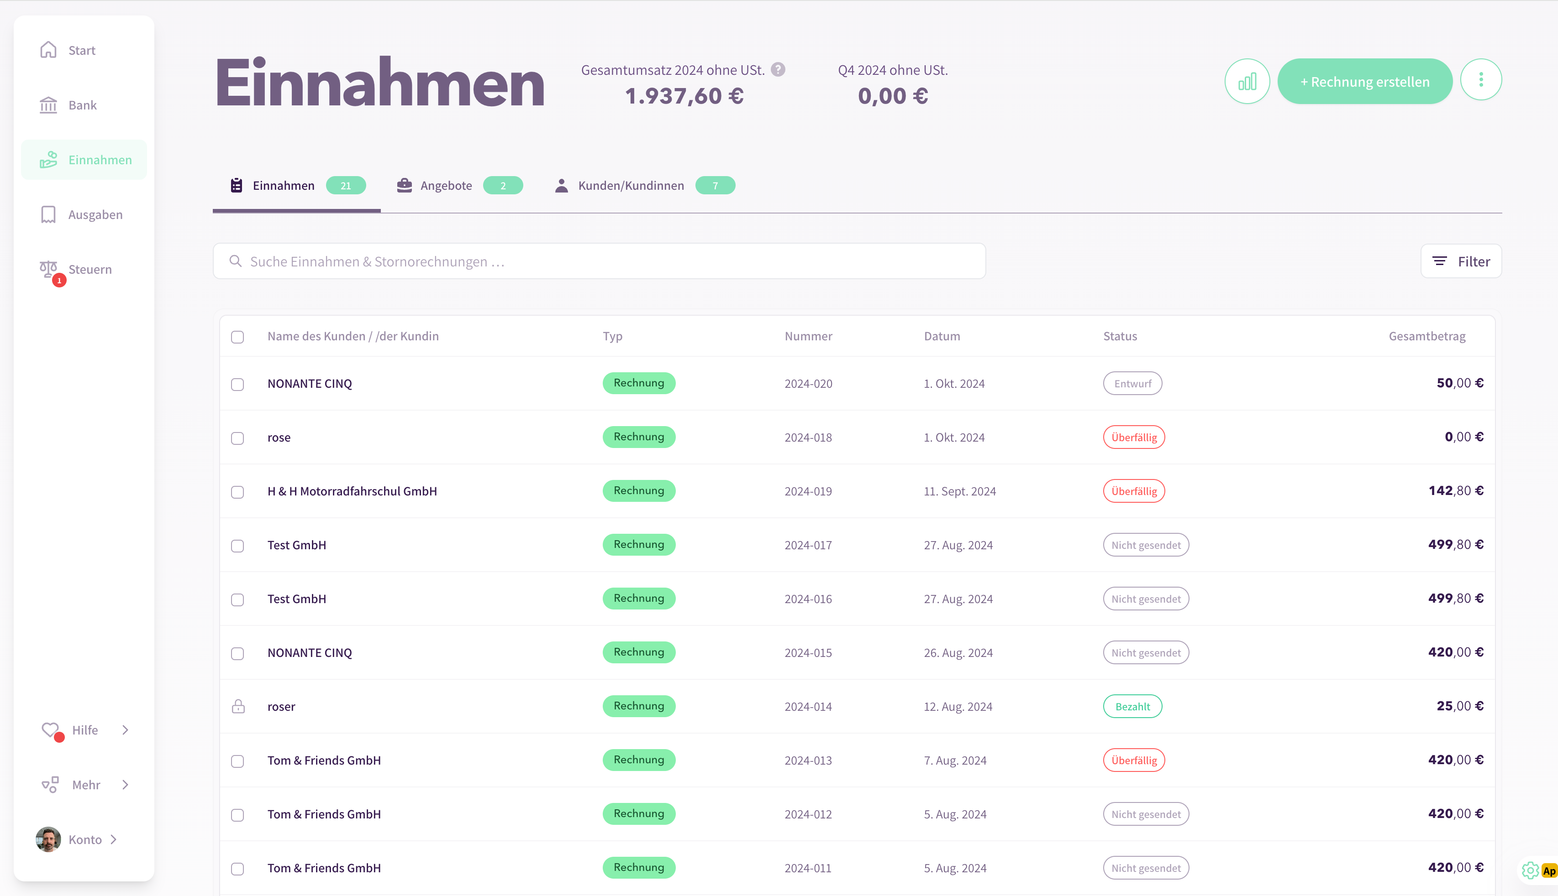Viewport: 1558px width, 896px height.
Task: Sort by Status column header
Action: (x=1120, y=336)
